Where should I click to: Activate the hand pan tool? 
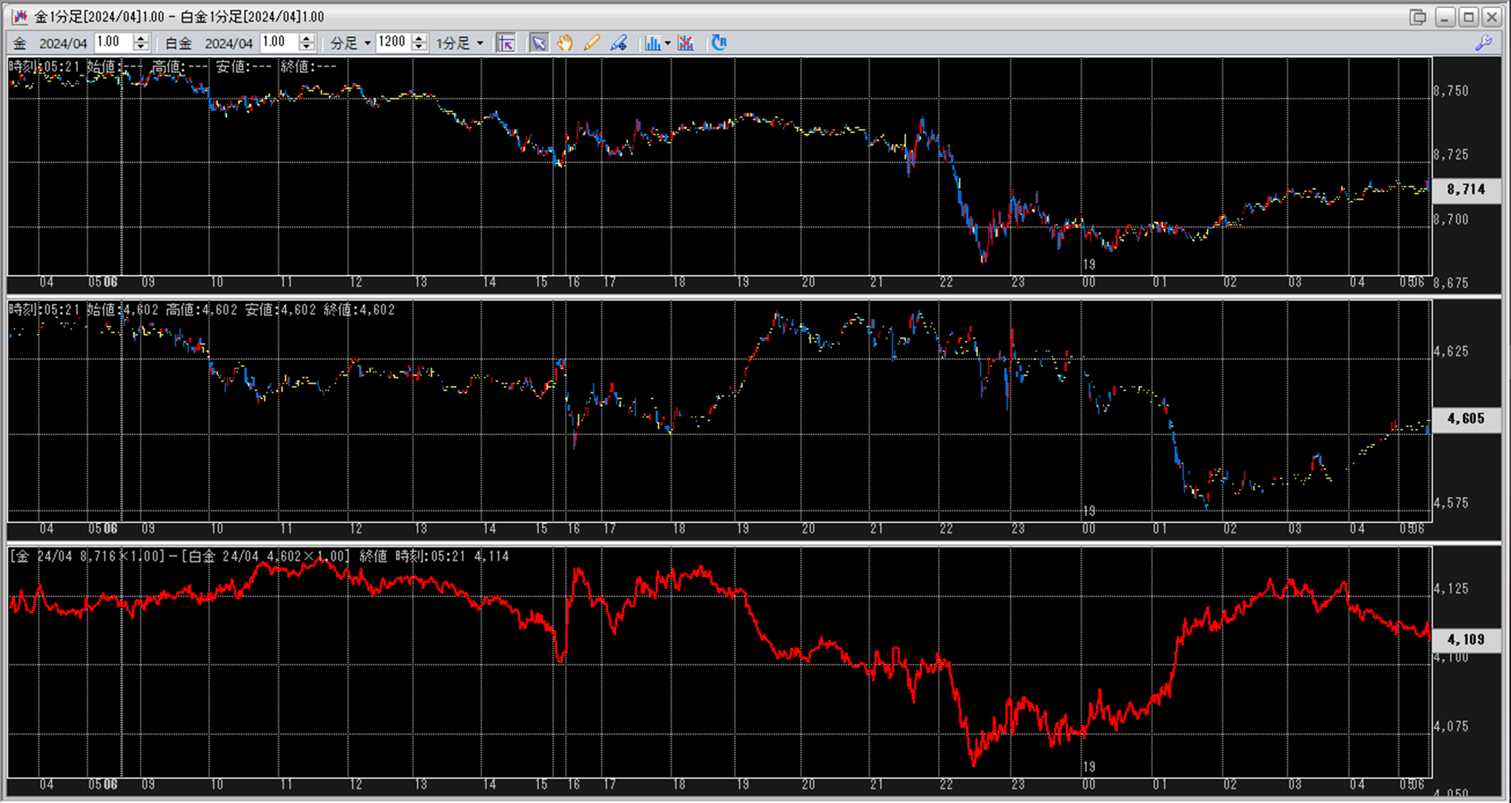(565, 43)
